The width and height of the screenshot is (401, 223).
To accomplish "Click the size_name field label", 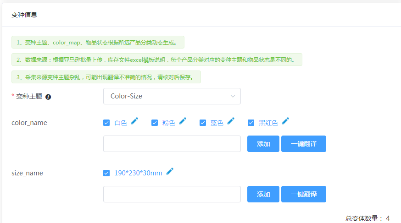I will pyautogui.click(x=27, y=173).
